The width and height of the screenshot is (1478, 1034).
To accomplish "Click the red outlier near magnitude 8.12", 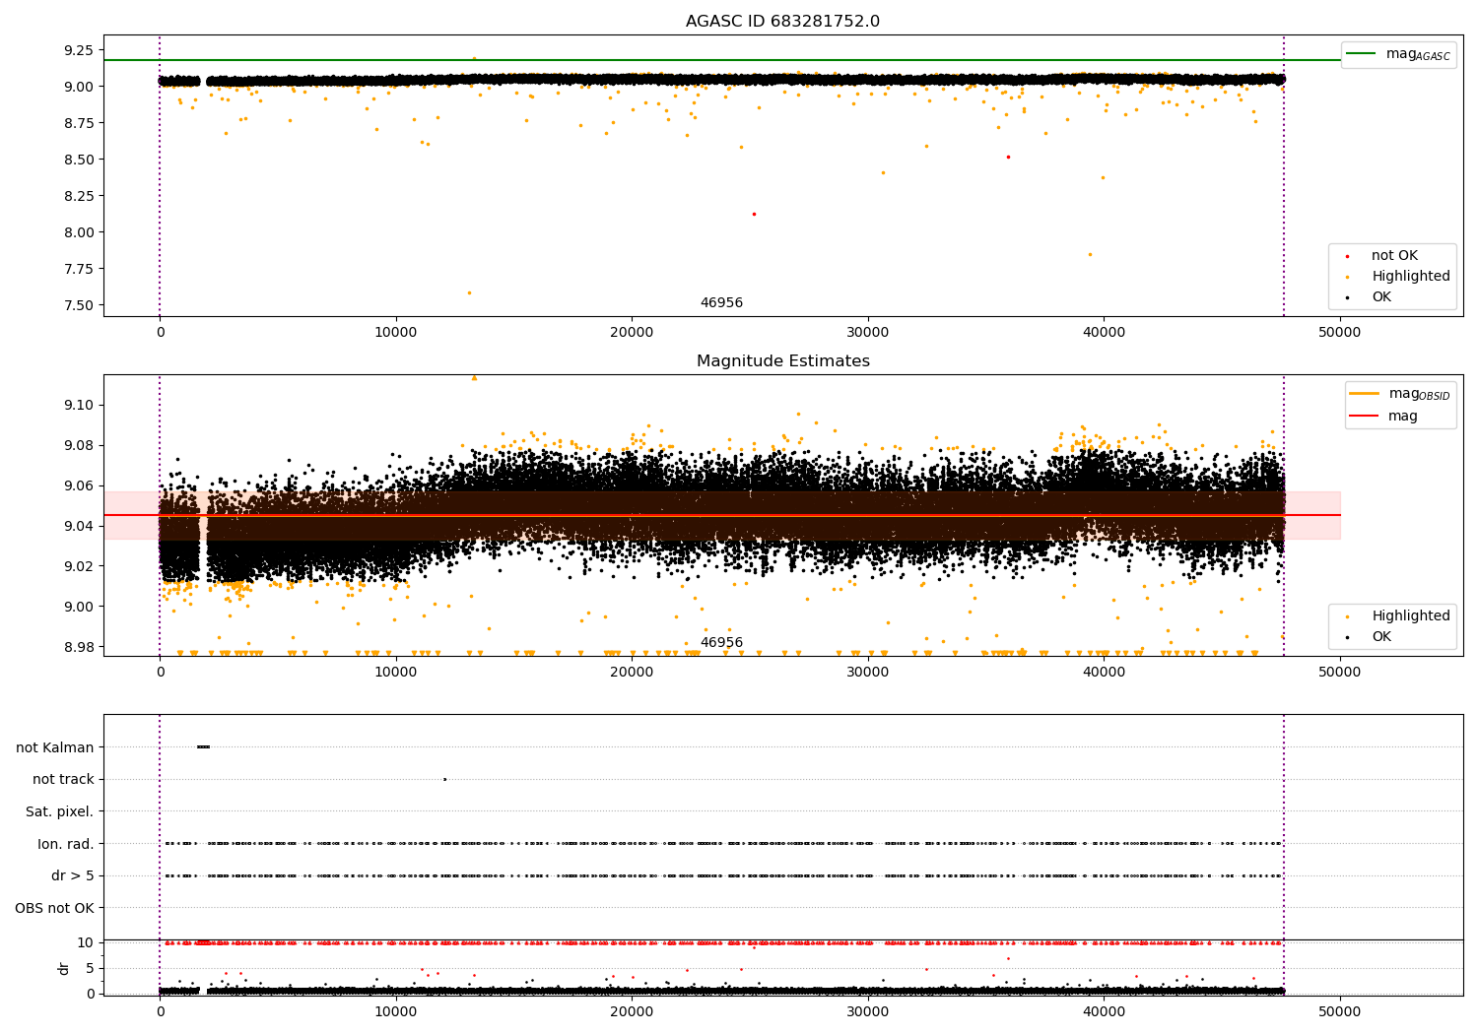I will [754, 214].
